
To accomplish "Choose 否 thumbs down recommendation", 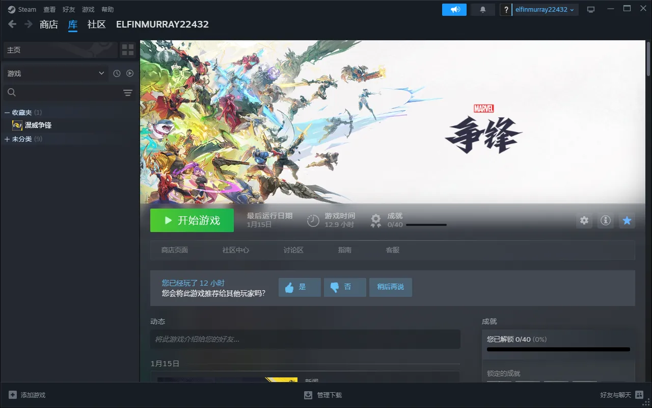I will [345, 287].
